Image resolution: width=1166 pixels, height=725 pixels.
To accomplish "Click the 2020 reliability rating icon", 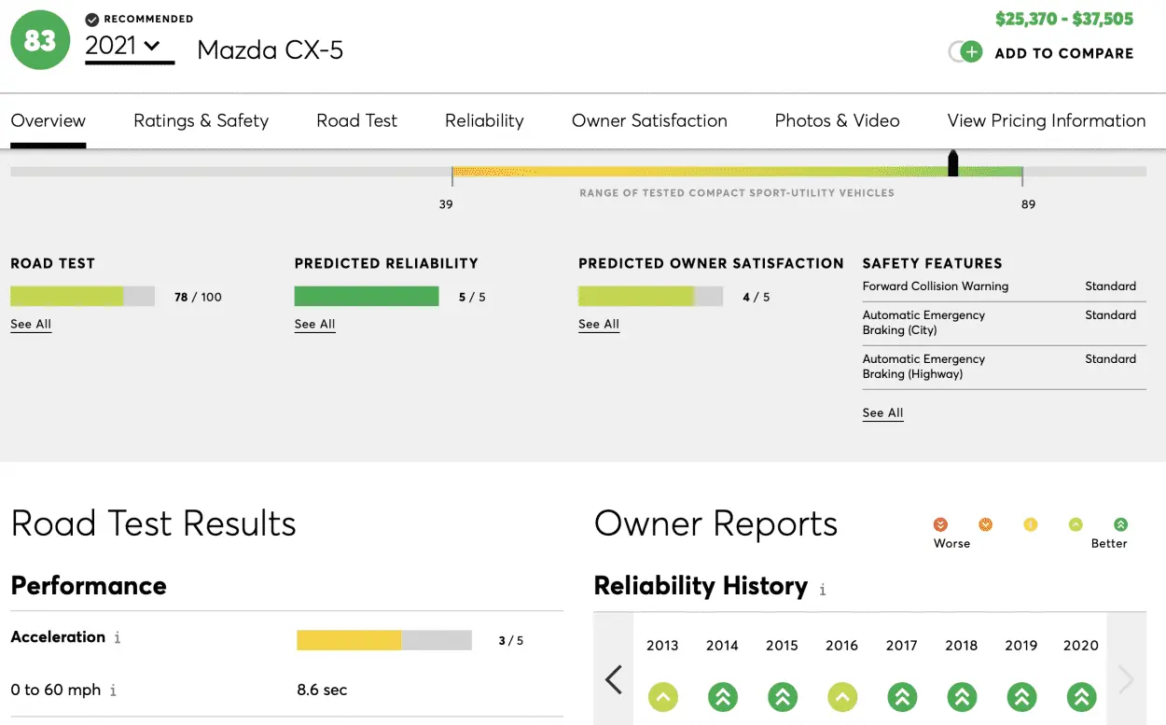I will click(1081, 697).
